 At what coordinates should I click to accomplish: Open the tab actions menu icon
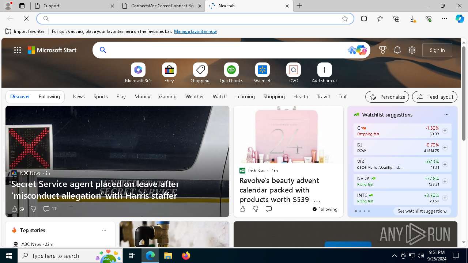22,6
